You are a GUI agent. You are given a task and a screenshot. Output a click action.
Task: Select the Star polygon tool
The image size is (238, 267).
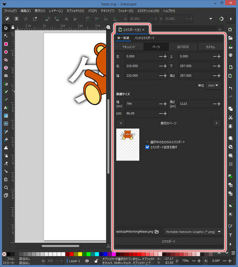[x=6, y=60]
